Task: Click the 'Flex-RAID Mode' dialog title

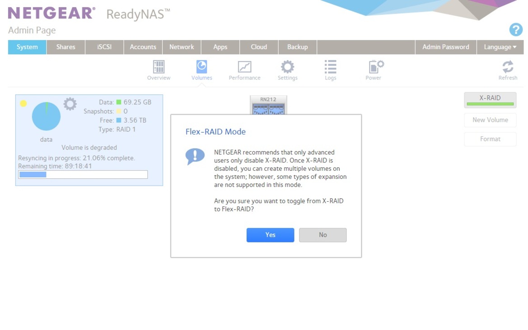Action: [x=215, y=131]
